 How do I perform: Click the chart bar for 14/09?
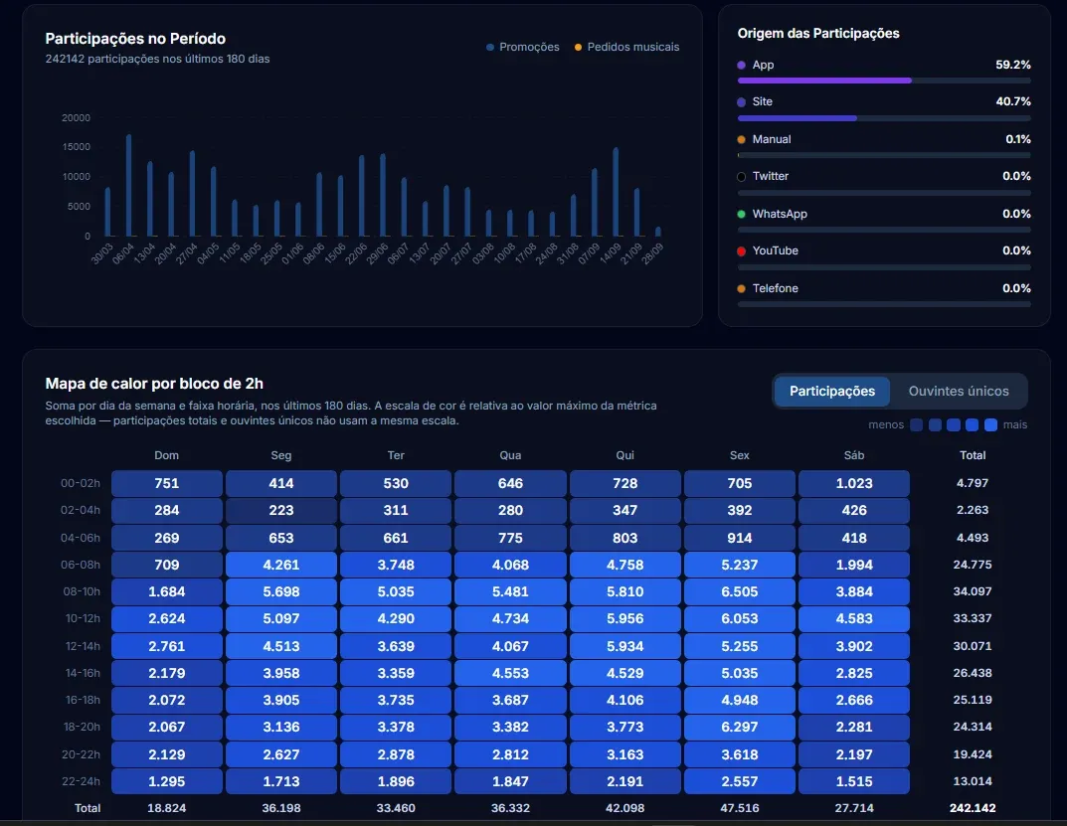click(616, 192)
